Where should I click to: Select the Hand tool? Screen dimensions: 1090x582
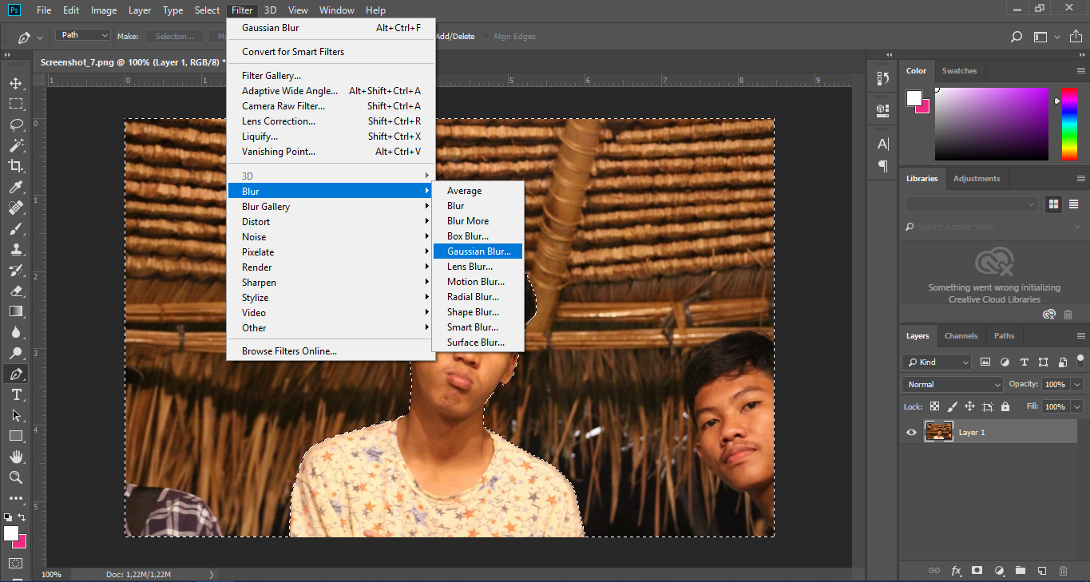(x=15, y=457)
